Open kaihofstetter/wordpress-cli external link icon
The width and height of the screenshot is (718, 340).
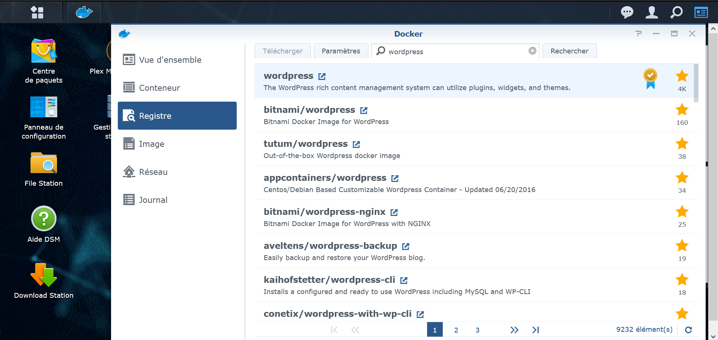pos(404,280)
